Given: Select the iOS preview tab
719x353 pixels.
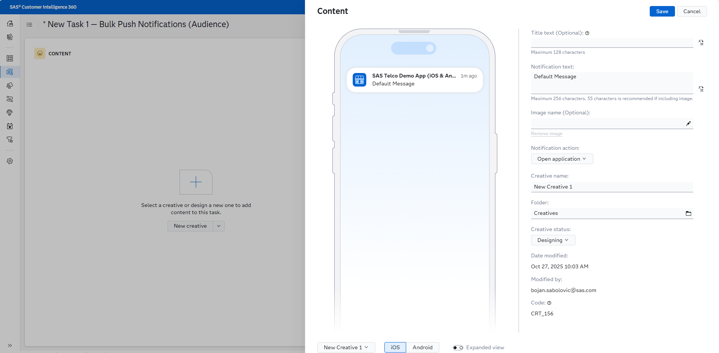Looking at the screenshot, I should click(x=395, y=347).
